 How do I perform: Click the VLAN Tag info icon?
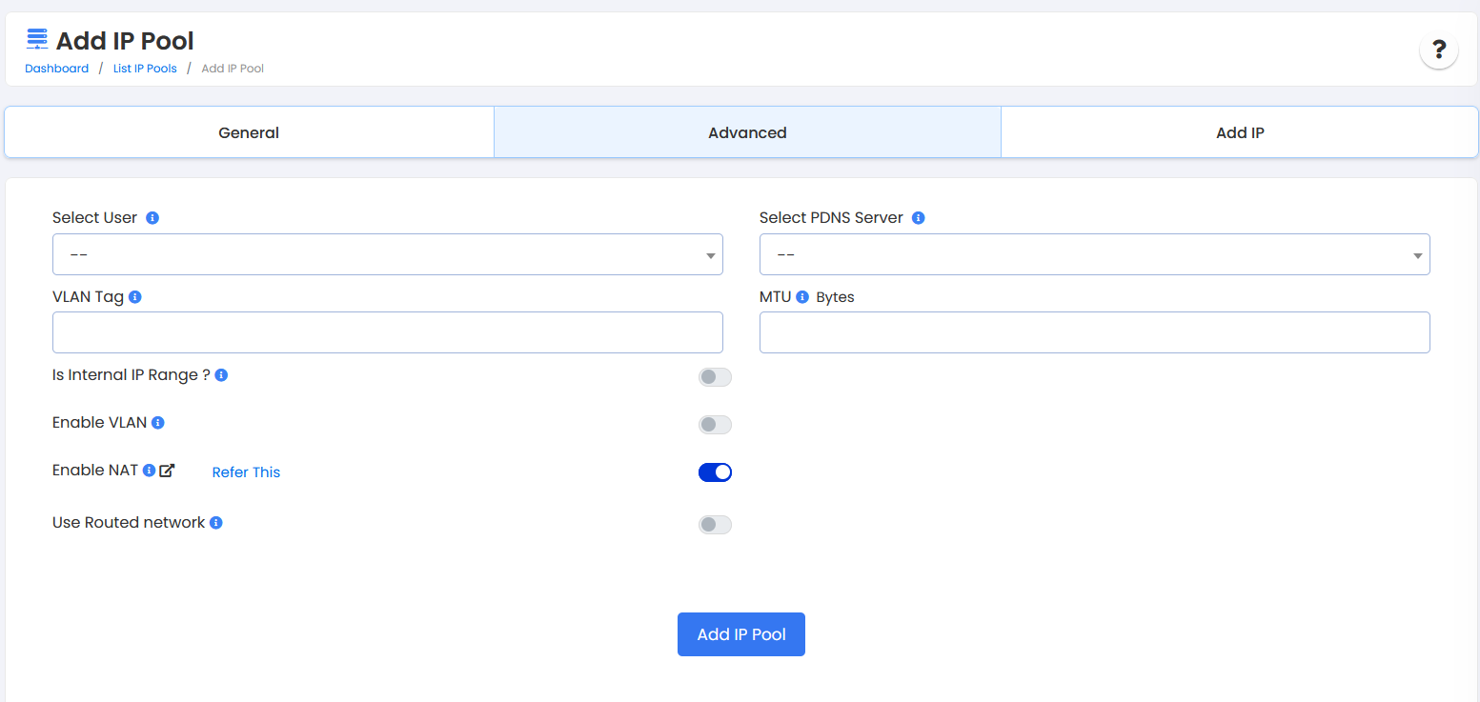(135, 297)
